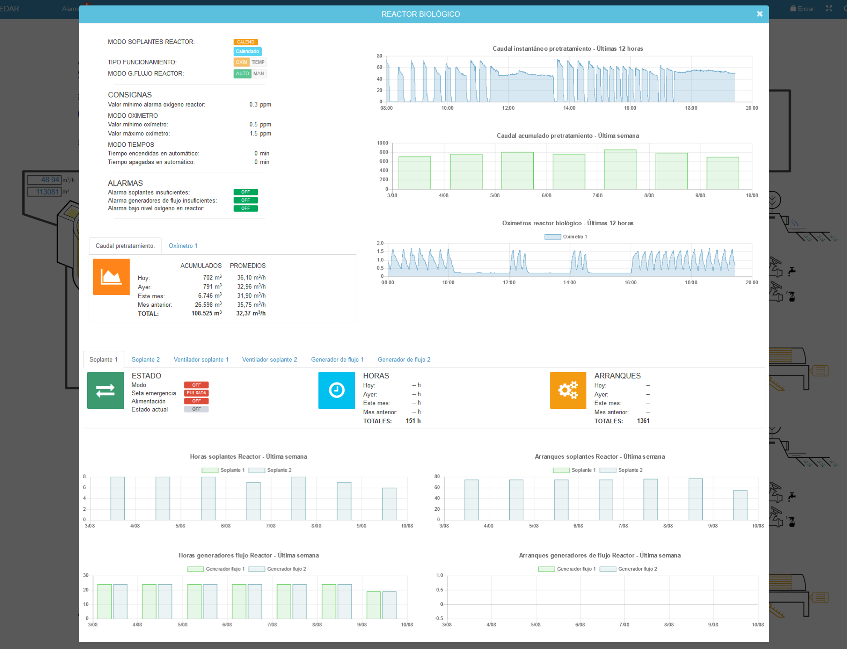Viewport: 847px width, 649px height.
Task: Click the orange gears Arranques icon
Action: 568,390
